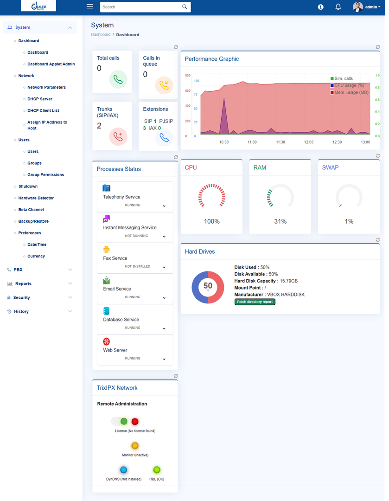389x501 pixels.
Task: Click the notification bell icon
Action: (338, 6)
